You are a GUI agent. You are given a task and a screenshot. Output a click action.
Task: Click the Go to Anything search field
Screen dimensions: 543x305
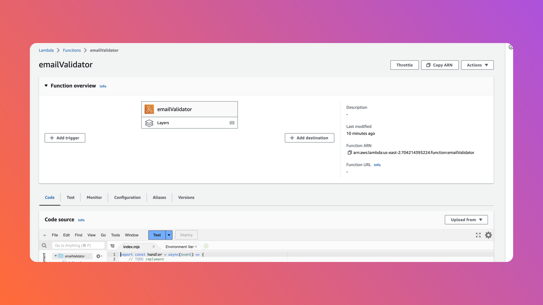point(78,246)
